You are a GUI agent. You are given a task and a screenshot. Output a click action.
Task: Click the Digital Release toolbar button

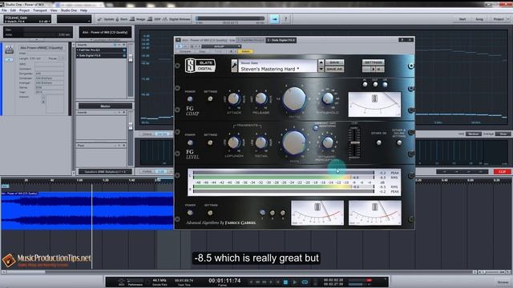coord(176,19)
